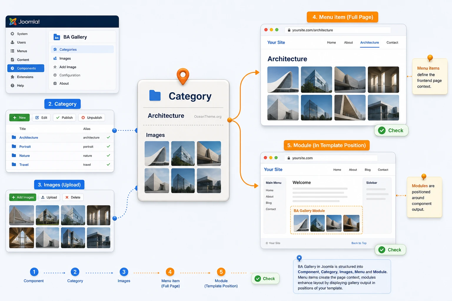Click the Nature folder icon

click(14, 155)
